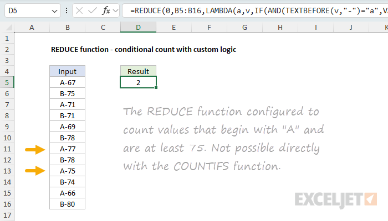This screenshot has width=388, height=221.
Task: Expand the fx function dropdown arrow
Action: pyautogui.click(x=115, y=11)
